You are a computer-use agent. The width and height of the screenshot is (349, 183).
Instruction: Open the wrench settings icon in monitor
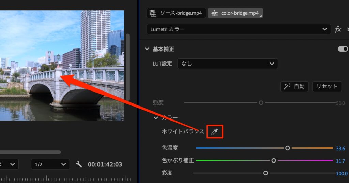(x=79, y=164)
